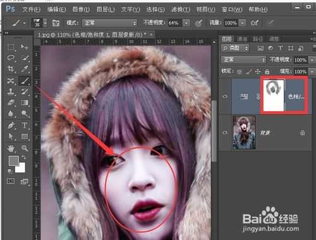
Task: Open the Filter menu
Action: coord(181,9)
